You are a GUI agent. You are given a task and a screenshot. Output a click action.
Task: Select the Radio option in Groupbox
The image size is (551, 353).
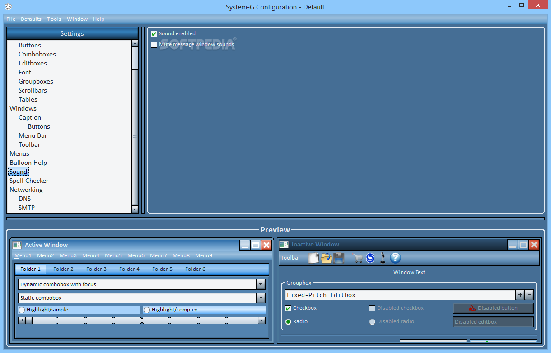288,322
